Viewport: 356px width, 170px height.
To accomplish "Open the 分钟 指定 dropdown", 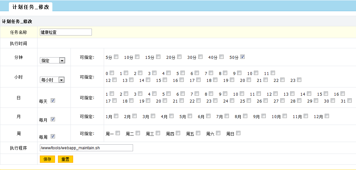I will [x=52, y=61].
